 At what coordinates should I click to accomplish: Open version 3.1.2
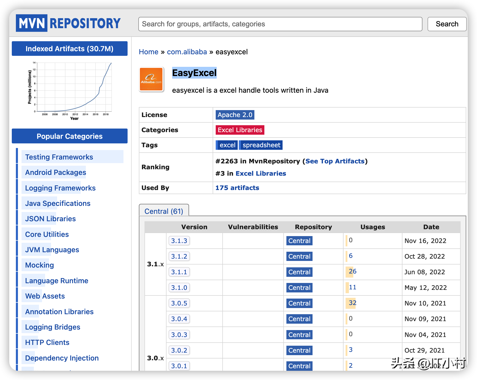[179, 257]
